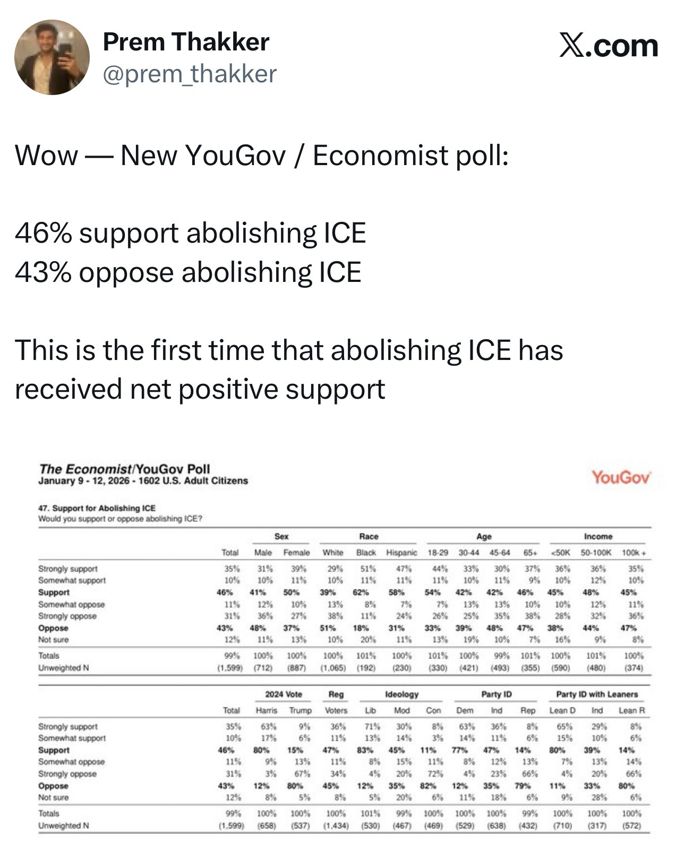Screen dimensions: 685x859
Task: Click the Prem Thakker display name
Action: [x=186, y=42]
